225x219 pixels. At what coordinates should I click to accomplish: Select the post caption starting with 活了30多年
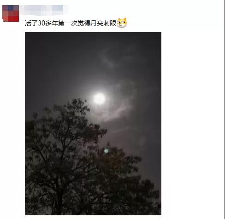pos(71,23)
